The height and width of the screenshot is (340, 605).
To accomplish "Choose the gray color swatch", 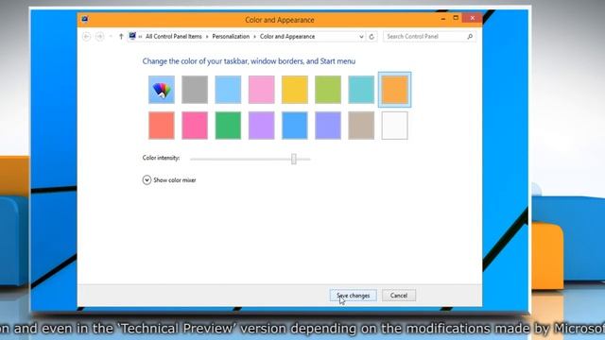I will coord(195,90).
